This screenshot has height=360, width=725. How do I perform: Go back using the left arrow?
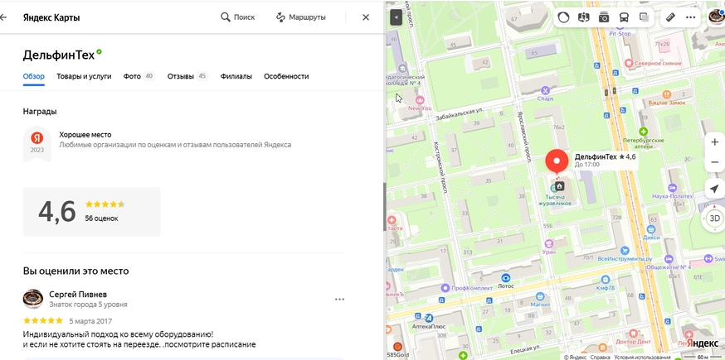pos(3,17)
